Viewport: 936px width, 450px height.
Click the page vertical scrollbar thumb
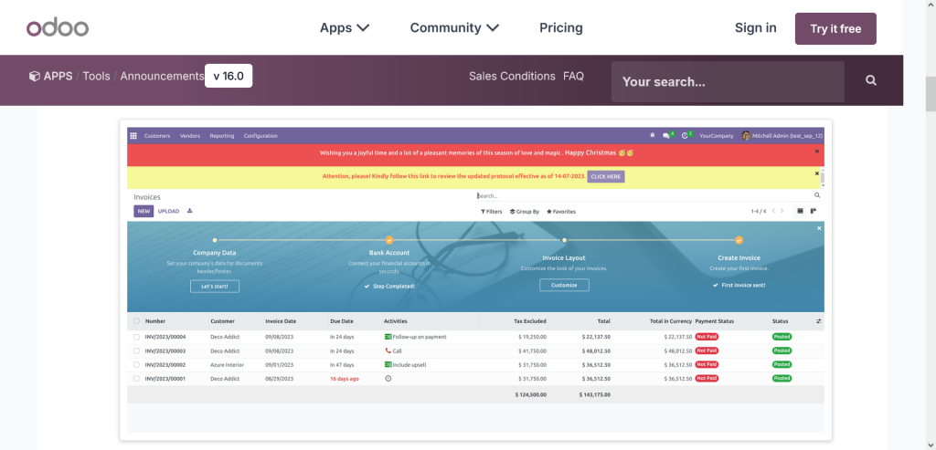[x=931, y=94]
